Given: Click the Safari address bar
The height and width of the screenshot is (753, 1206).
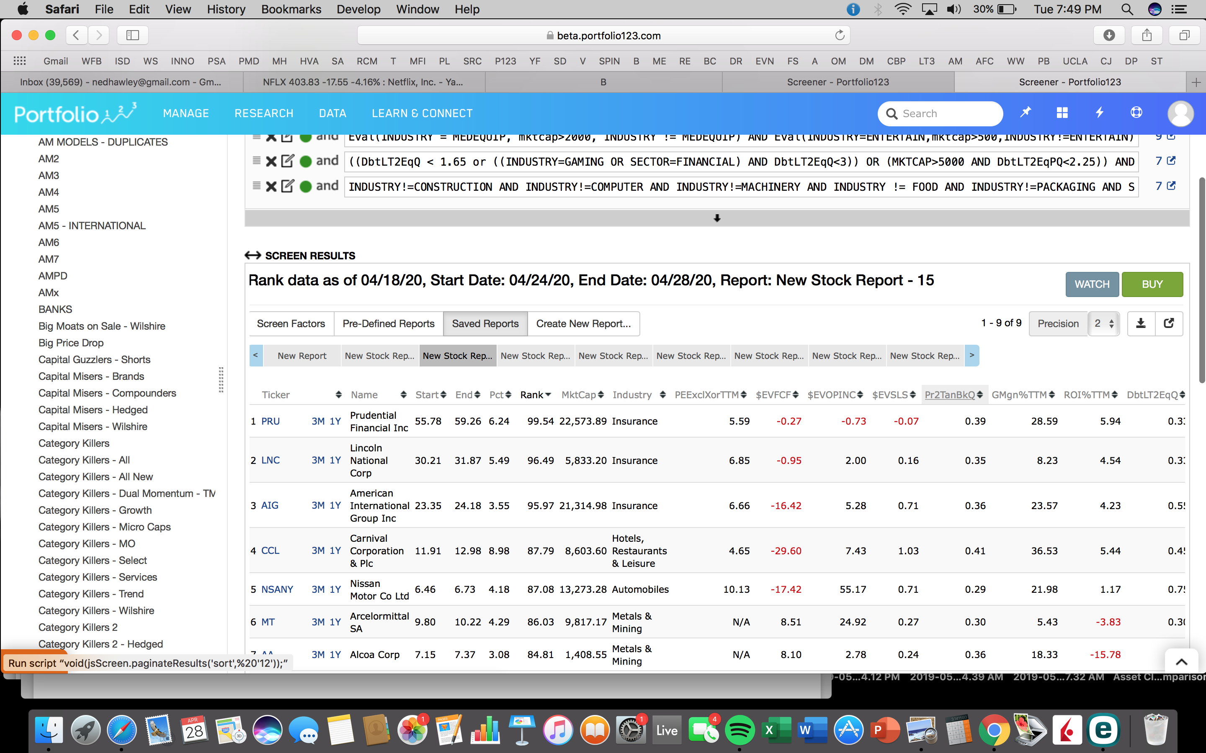Looking at the screenshot, I should 603,36.
